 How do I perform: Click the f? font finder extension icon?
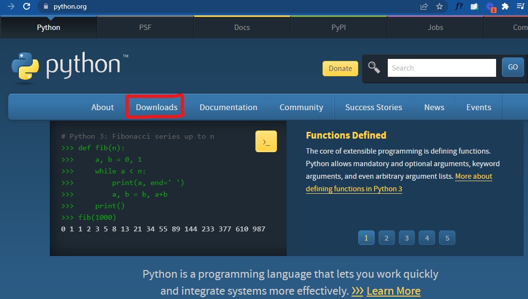[x=459, y=7]
